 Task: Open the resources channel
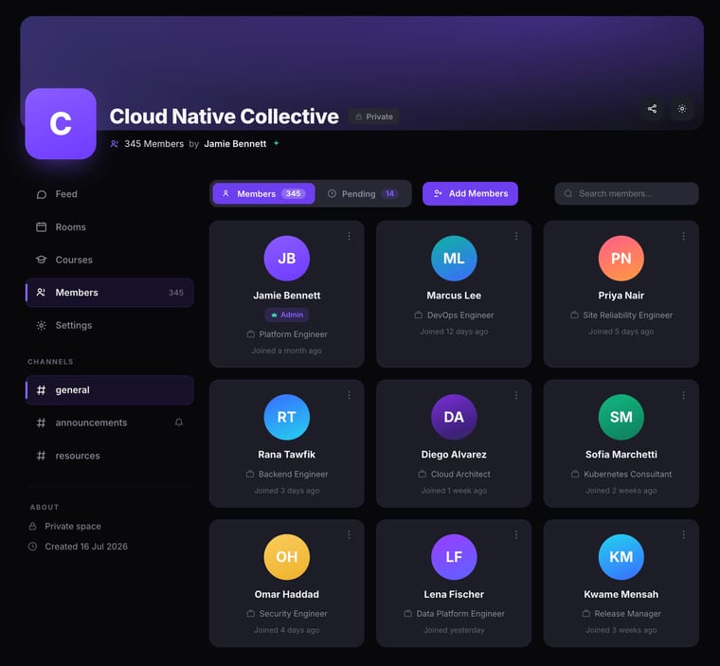(x=109, y=456)
